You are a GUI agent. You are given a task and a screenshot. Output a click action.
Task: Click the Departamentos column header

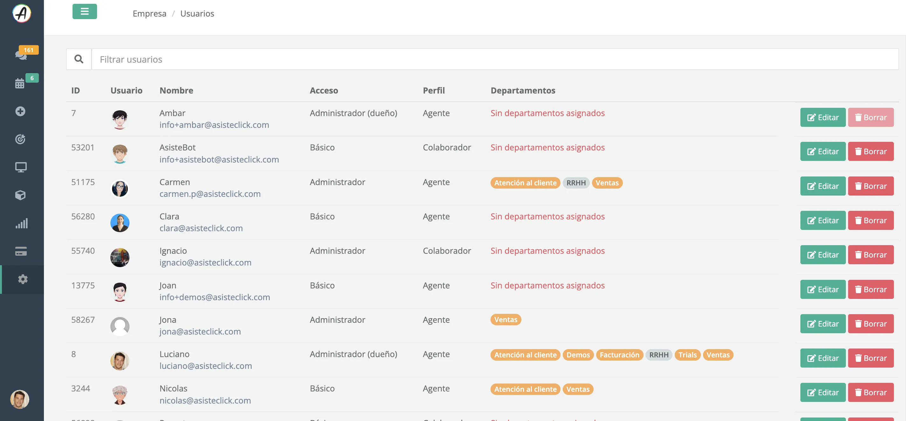[523, 90]
